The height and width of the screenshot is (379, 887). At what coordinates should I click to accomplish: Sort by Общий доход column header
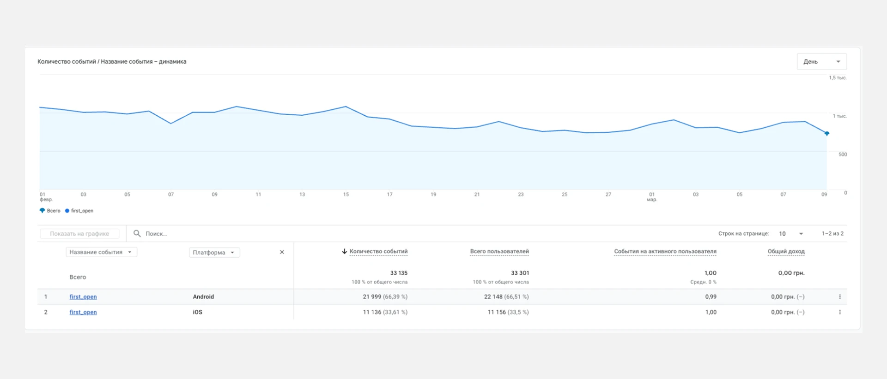pos(786,251)
